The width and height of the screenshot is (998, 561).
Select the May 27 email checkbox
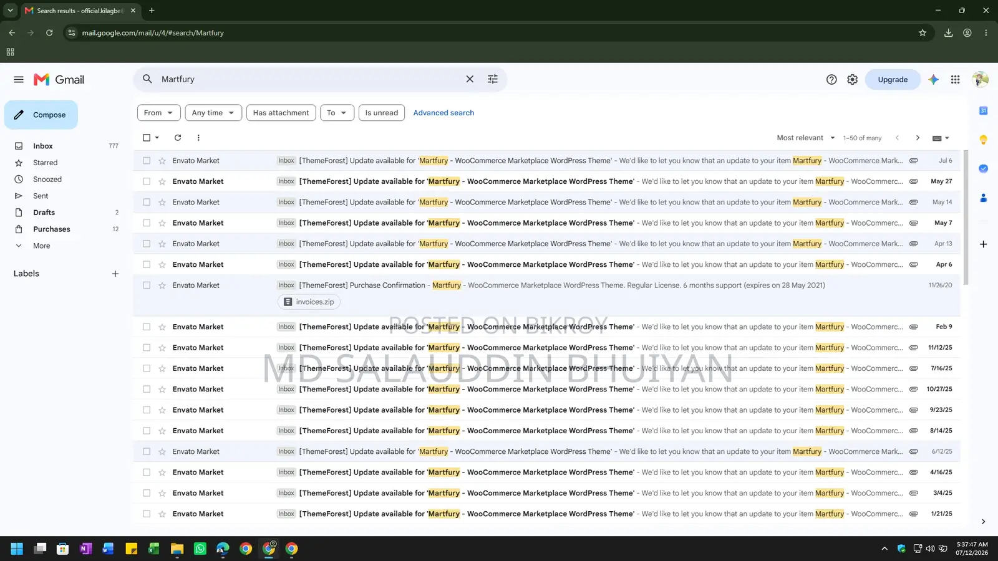[x=147, y=181]
